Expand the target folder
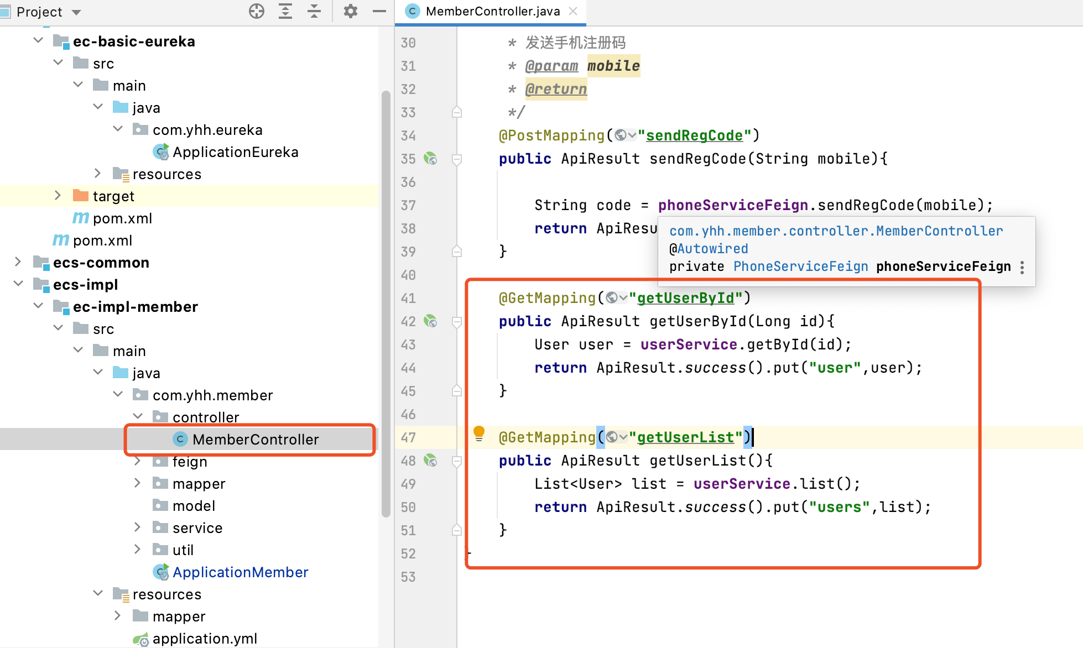Viewport: 1083px width, 648px height. click(x=58, y=196)
